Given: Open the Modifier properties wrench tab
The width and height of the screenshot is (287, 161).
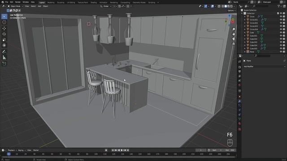Looking at the screenshot, I should click(x=239, y=102).
